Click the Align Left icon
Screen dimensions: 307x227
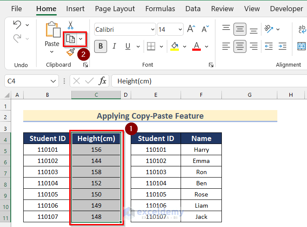pos(226,46)
